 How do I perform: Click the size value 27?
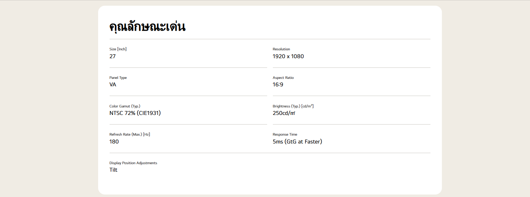coord(112,56)
